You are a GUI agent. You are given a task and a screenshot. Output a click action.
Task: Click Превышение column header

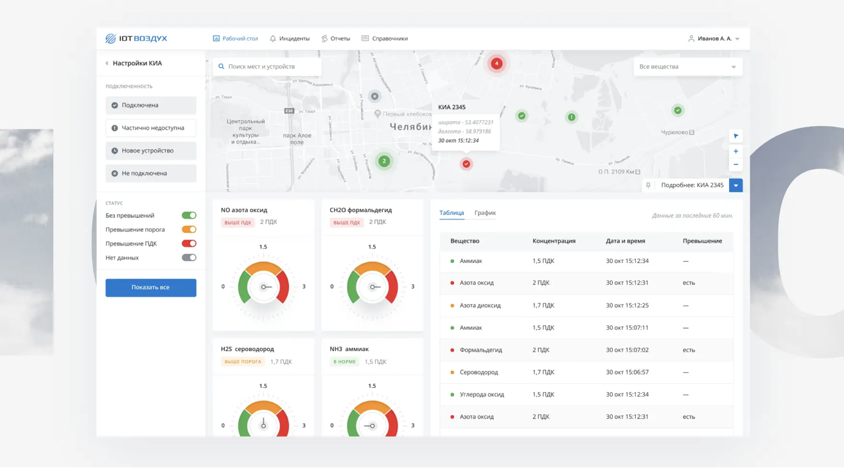(x=702, y=241)
